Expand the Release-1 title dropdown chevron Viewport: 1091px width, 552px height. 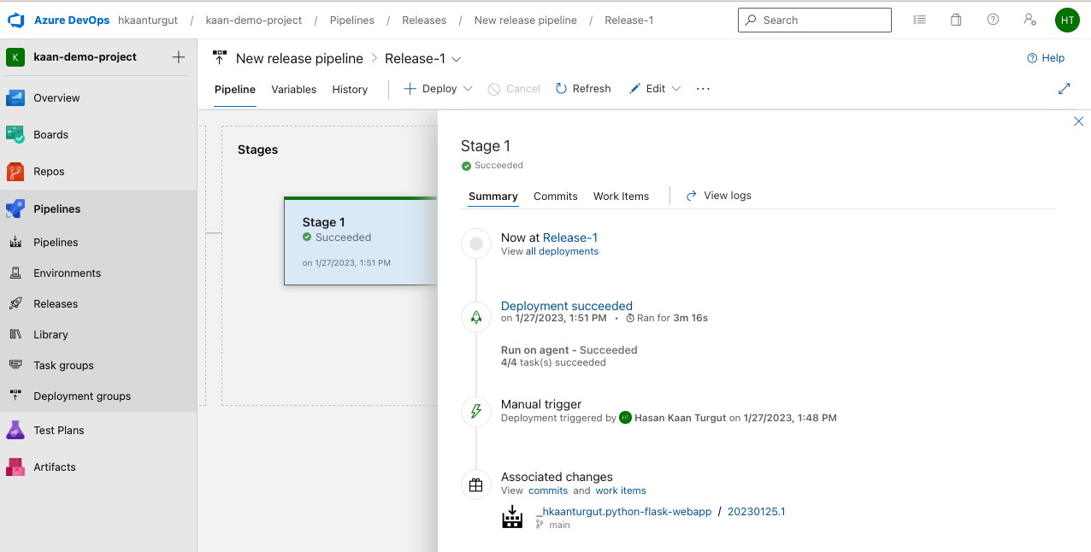click(457, 59)
